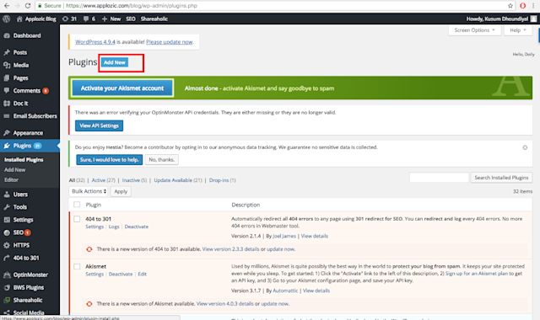Click the browser address bar URL
Image resolution: width=540 pixels, height=320 pixels.
point(132,6)
